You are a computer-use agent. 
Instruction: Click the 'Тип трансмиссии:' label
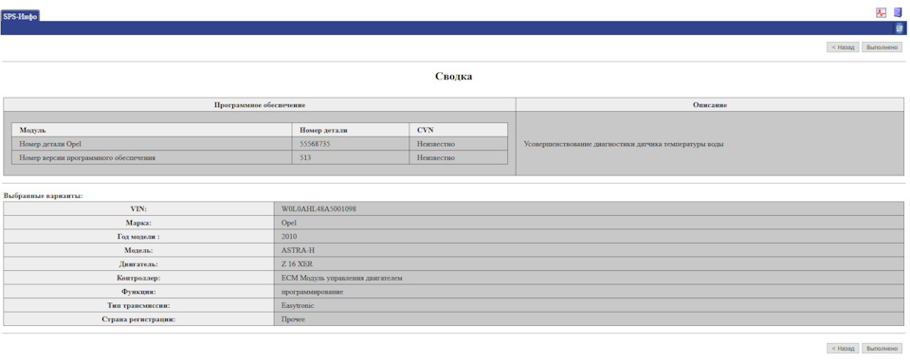click(x=138, y=305)
